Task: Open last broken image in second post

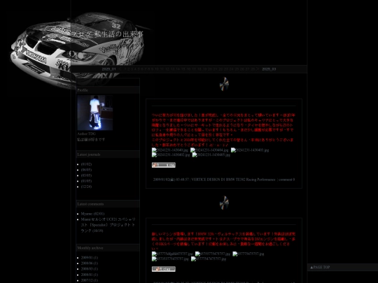Action: [x=209, y=259]
